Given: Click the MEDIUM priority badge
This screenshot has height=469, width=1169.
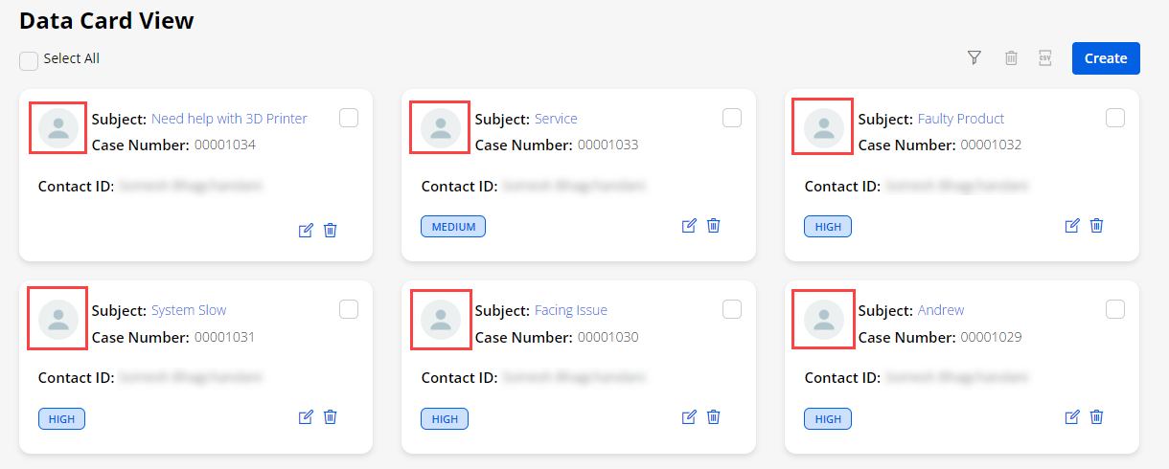Looking at the screenshot, I should [453, 227].
